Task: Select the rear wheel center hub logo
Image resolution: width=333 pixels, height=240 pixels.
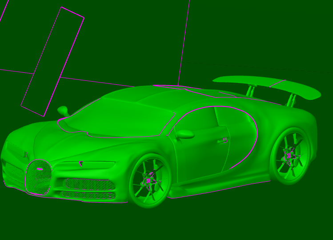Action: click(x=289, y=156)
